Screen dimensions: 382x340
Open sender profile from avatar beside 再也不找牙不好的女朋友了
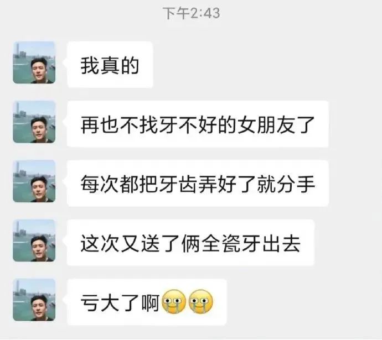[34, 122]
